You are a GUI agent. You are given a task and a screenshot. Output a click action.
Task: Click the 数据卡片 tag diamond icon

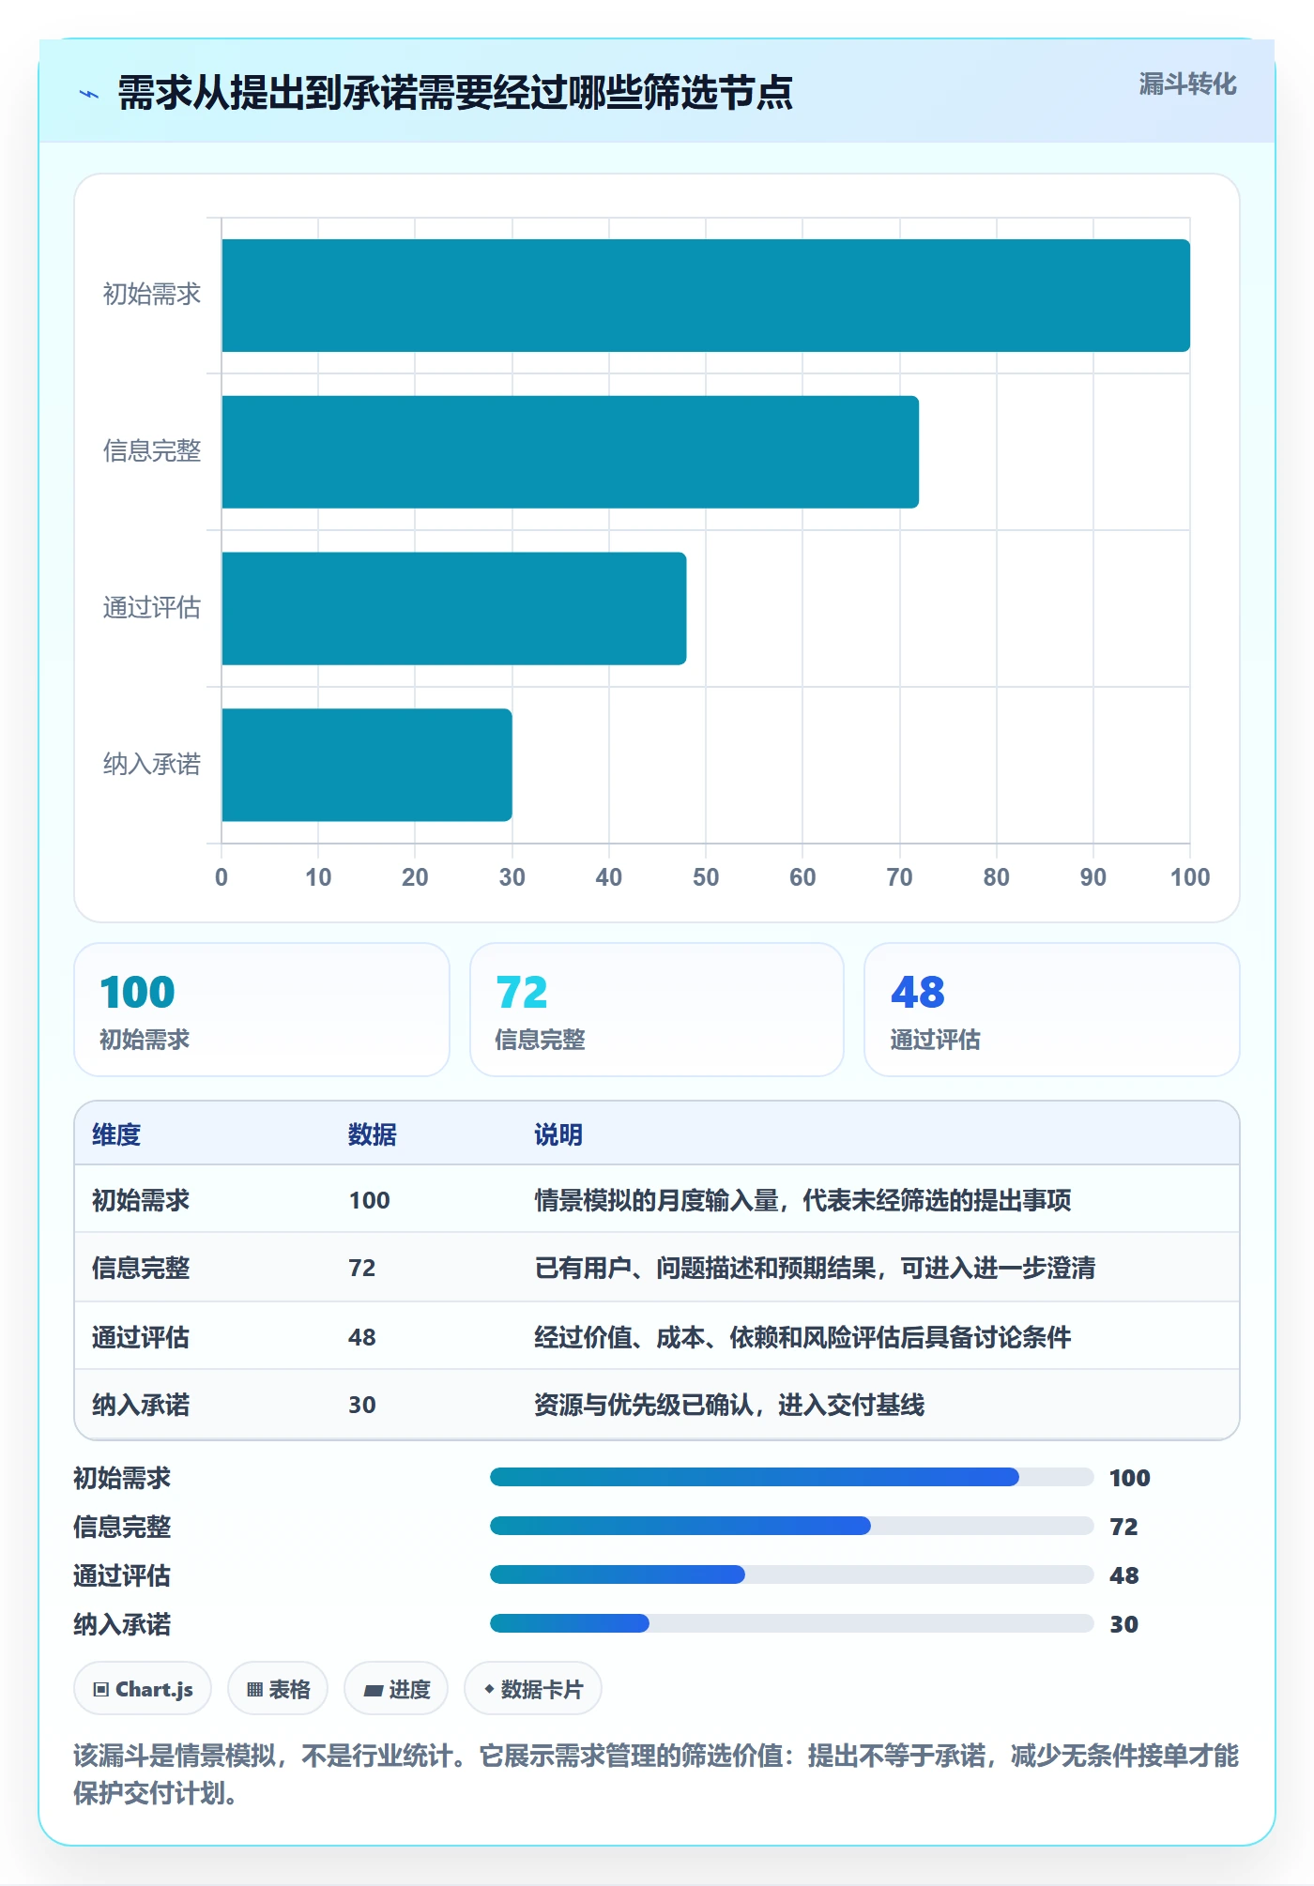[x=489, y=1689]
